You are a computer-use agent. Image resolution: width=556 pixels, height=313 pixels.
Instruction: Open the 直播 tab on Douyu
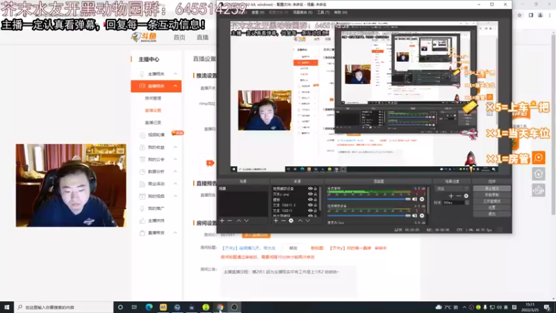(202, 38)
